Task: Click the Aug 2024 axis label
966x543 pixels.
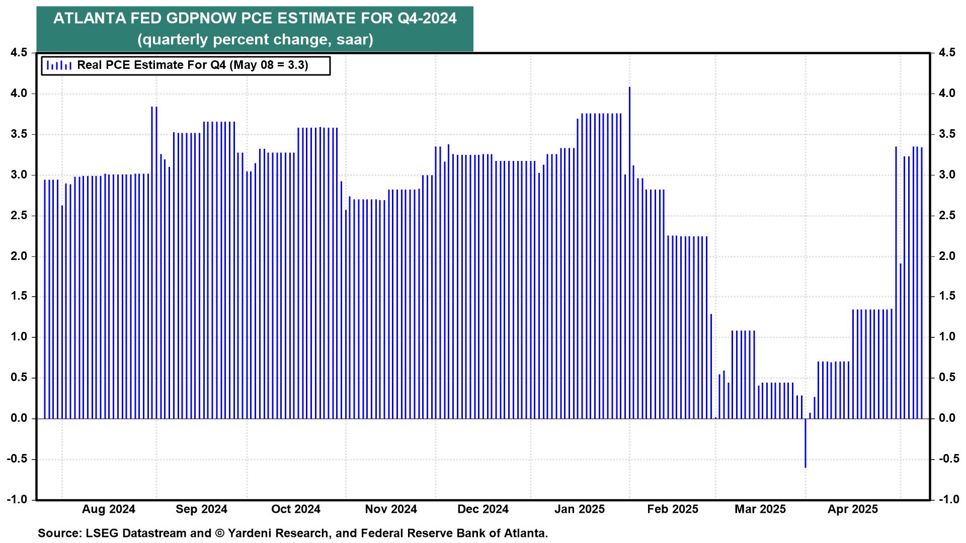Action: [109, 509]
